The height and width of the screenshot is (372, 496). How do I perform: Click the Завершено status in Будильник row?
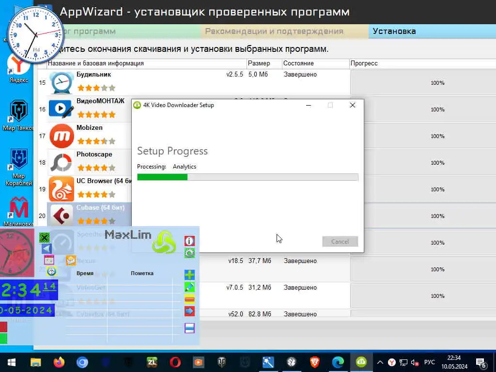pyautogui.click(x=300, y=74)
